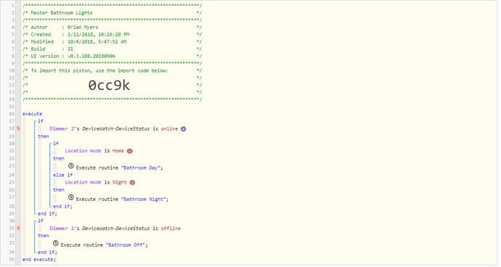Click the lightning bolt icon on line 18
This screenshot has width=501, height=267.
point(19,128)
